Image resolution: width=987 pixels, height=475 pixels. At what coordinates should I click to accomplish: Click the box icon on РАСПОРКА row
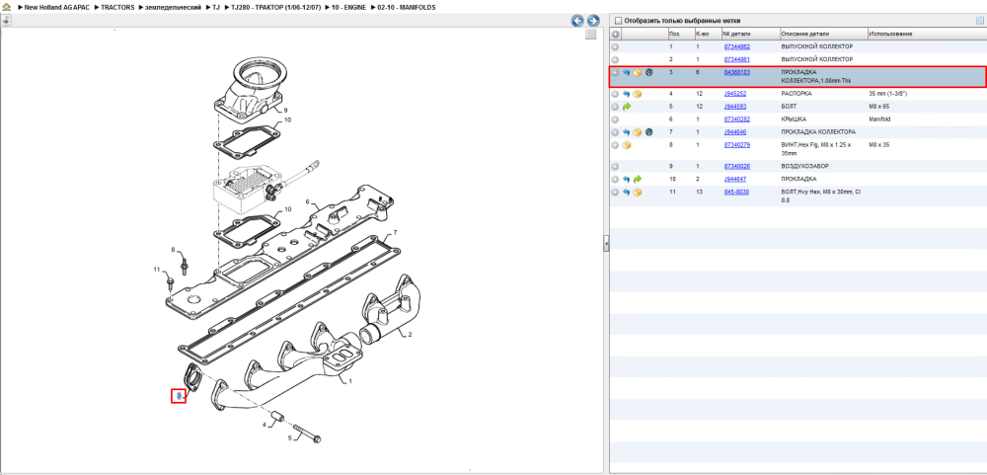(637, 94)
